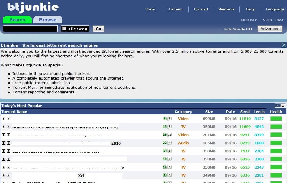The width and height of the screenshot is (287, 183).
Task: Open the comments badge showing 11
Action: coord(169,135)
